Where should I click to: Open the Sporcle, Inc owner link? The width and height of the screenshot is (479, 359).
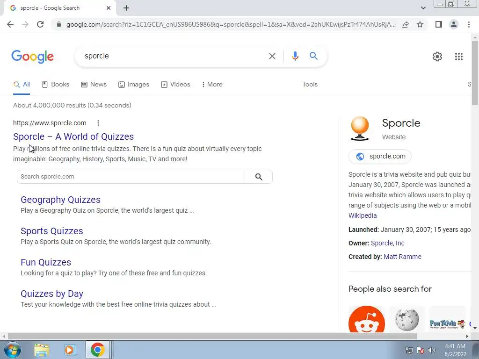pyautogui.click(x=387, y=243)
